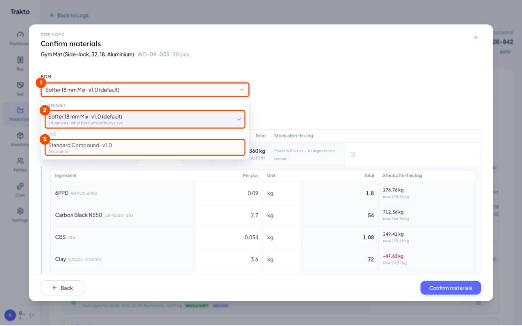
Task: Open the Sell section icon
Action: 20,85
